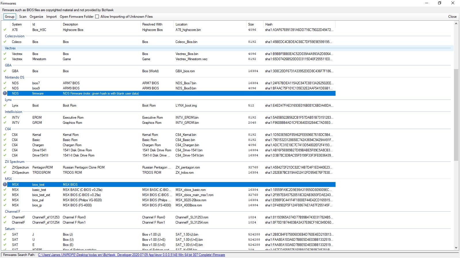The height and width of the screenshot is (258, 460).
Task: Select LYNX_boot.img location entry
Action: pos(186,105)
